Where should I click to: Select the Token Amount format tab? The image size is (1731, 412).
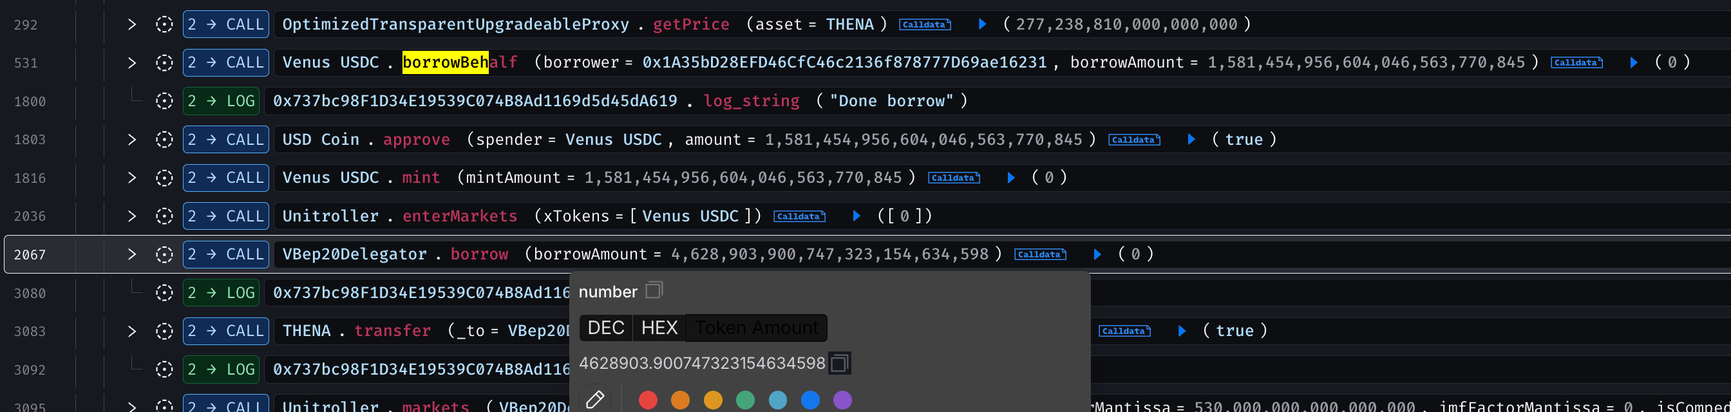[x=757, y=328]
